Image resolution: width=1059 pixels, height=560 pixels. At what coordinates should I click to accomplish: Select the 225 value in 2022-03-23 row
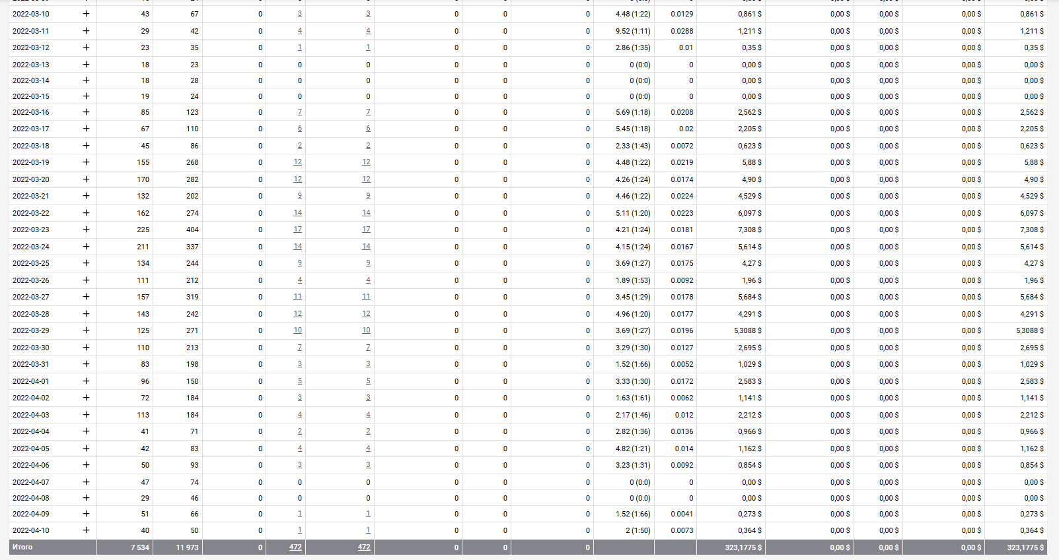143,230
